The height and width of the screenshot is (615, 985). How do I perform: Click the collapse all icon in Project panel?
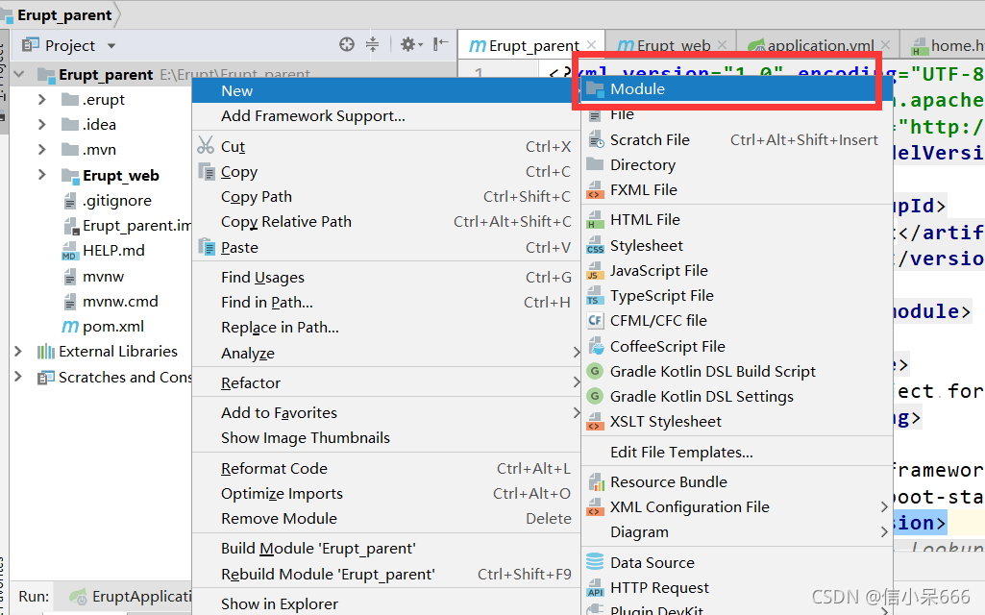373,44
